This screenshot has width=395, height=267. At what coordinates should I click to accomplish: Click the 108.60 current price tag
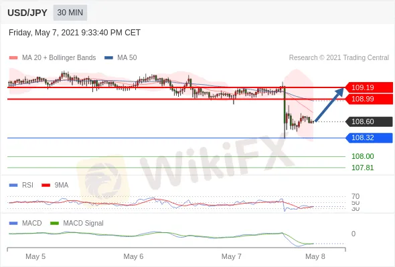pos(369,121)
